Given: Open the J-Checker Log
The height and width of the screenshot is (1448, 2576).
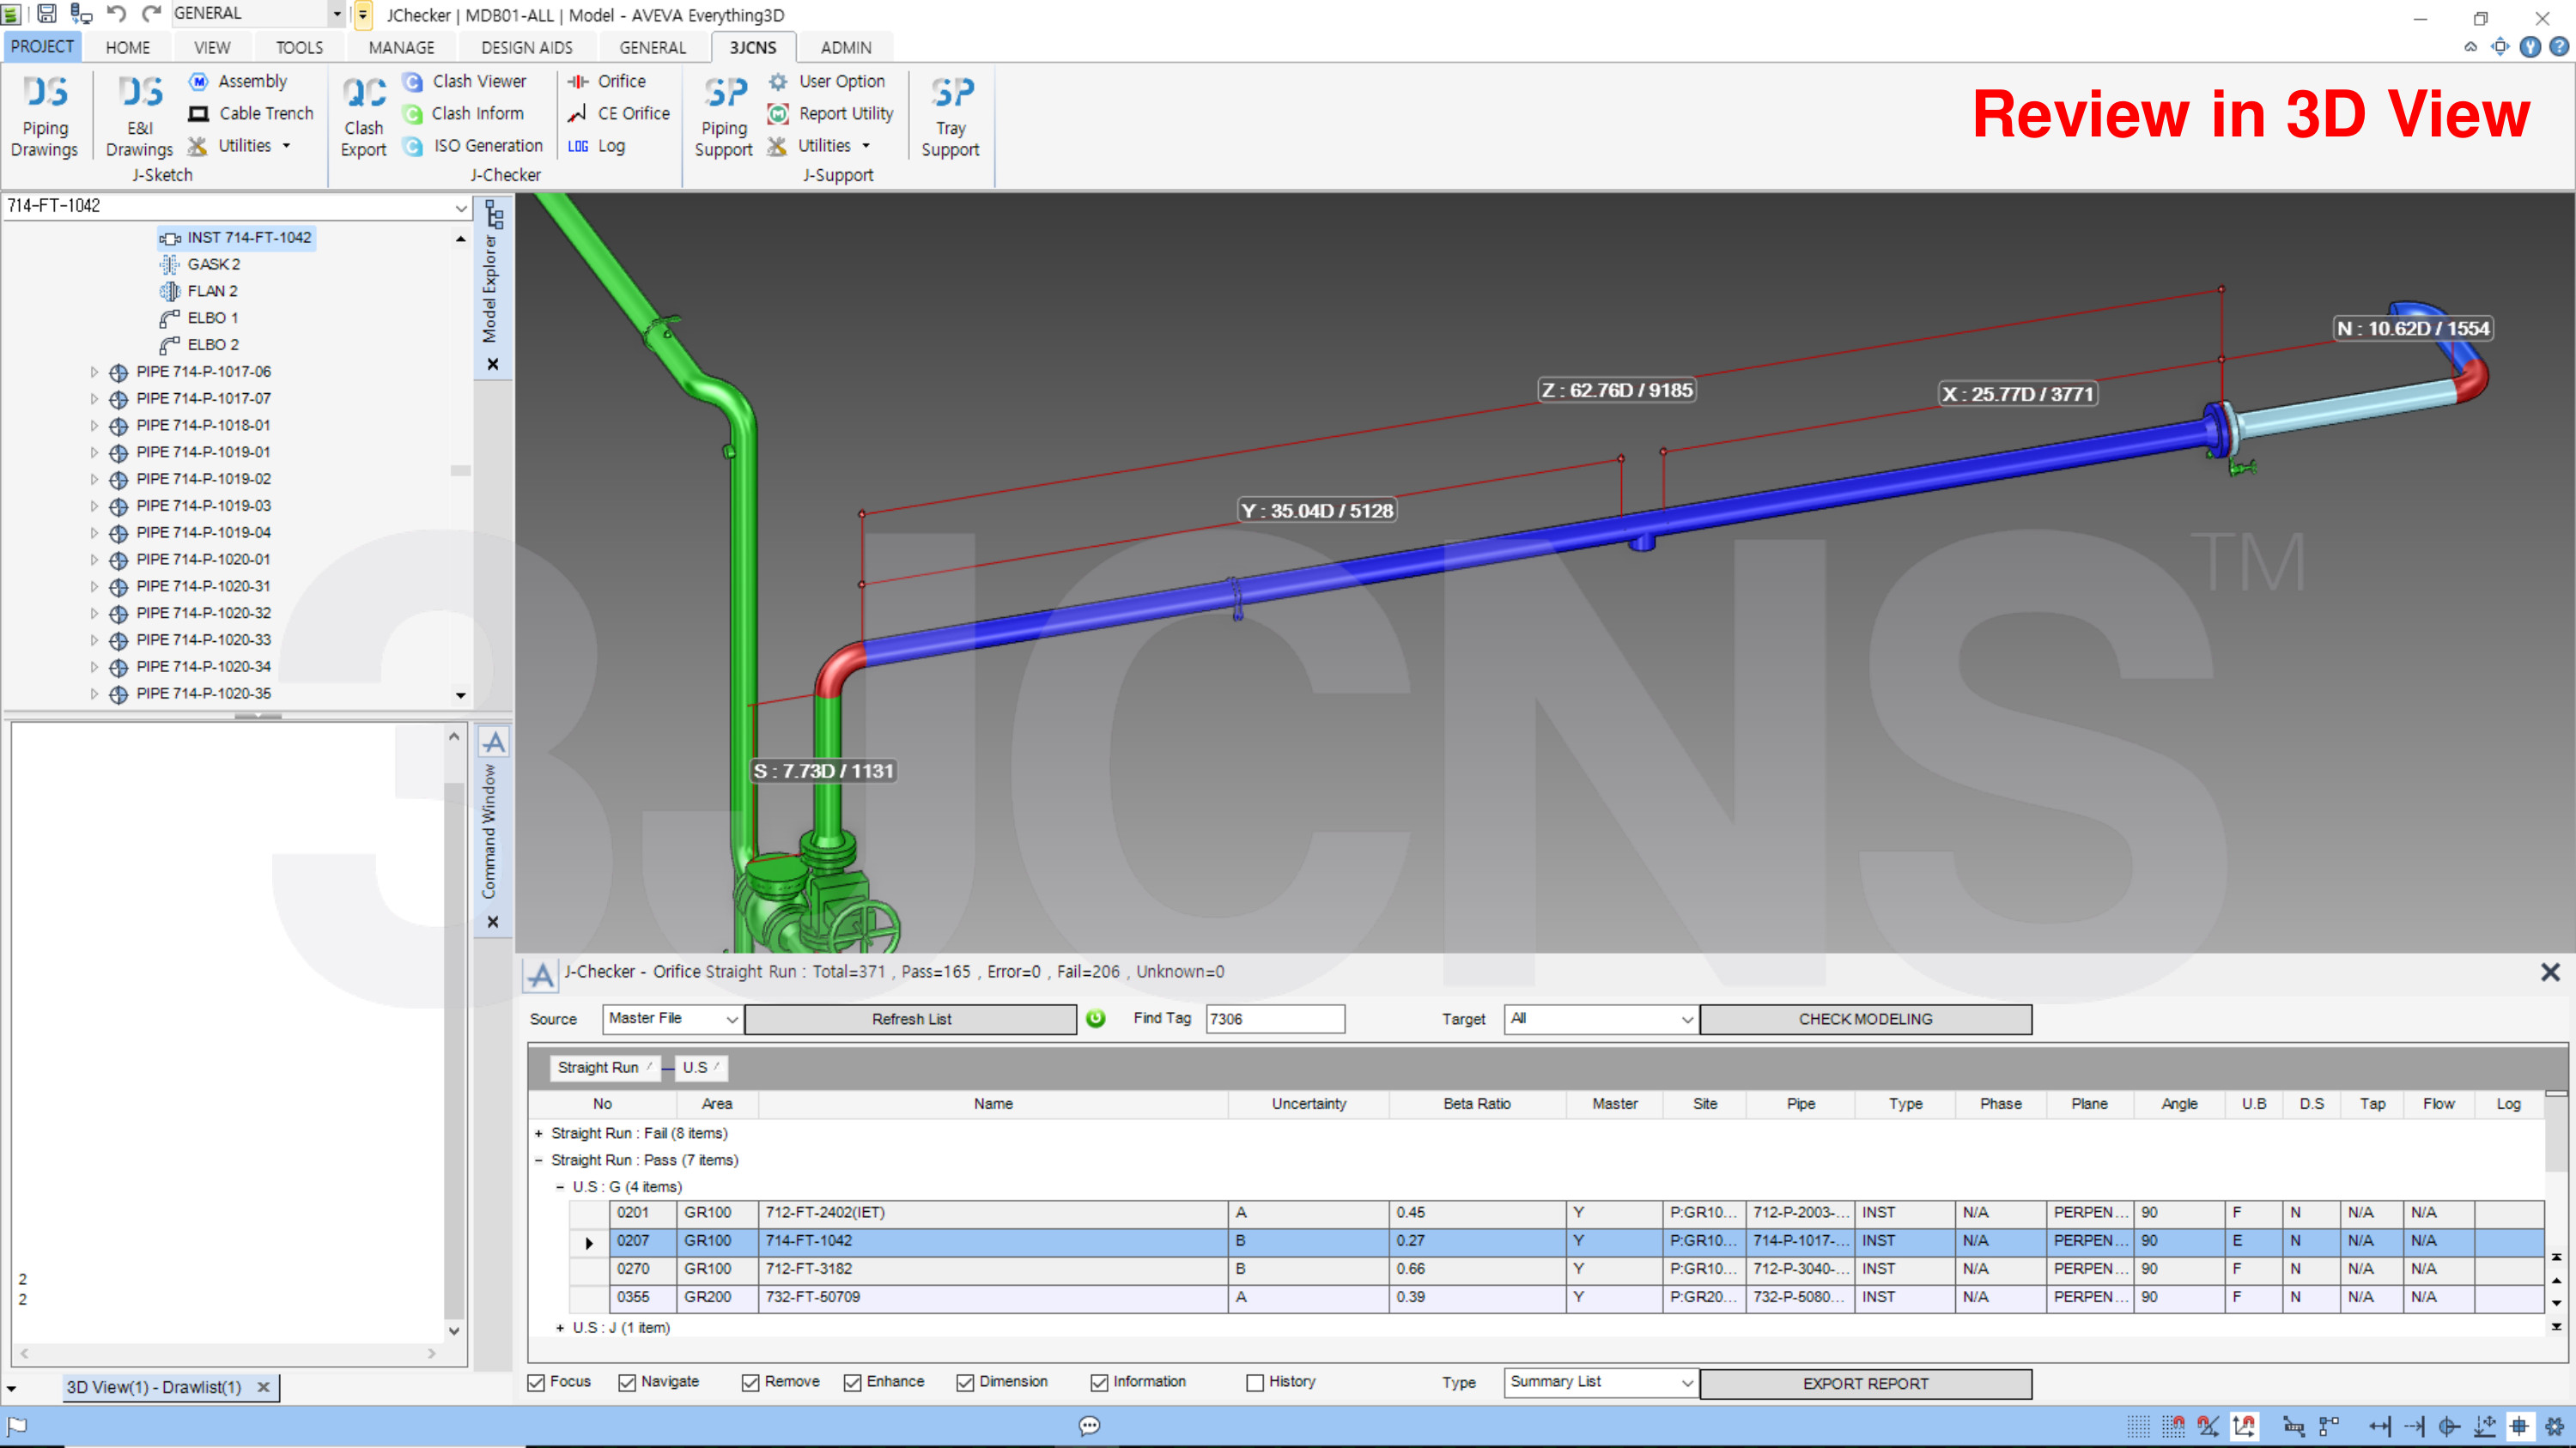Looking at the screenshot, I should (596, 146).
